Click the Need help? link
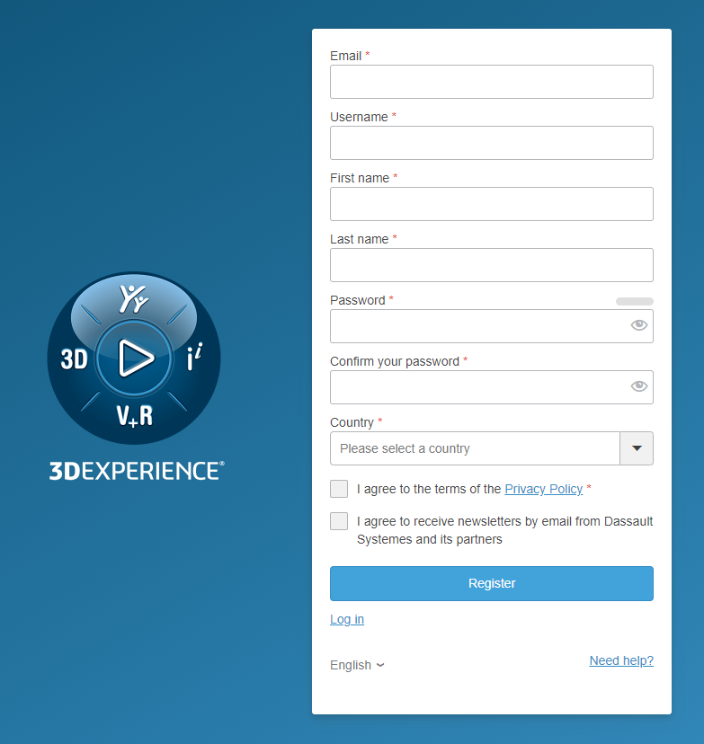 [x=621, y=660]
